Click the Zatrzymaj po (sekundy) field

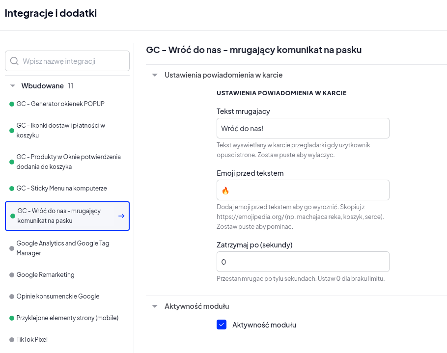point(303,262)
